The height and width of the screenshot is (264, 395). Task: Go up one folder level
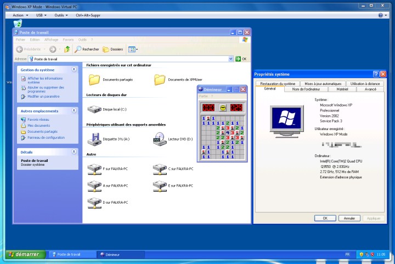pyautogui.click(x=67, y=49)
